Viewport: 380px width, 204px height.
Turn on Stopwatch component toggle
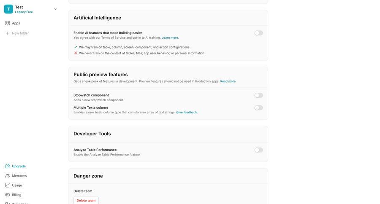click(x=258, y=95)
